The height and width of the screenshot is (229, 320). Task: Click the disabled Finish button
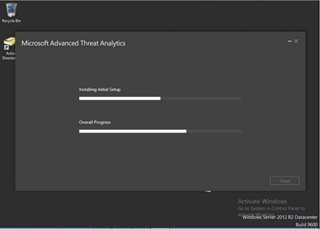click(x=285, y=180)
